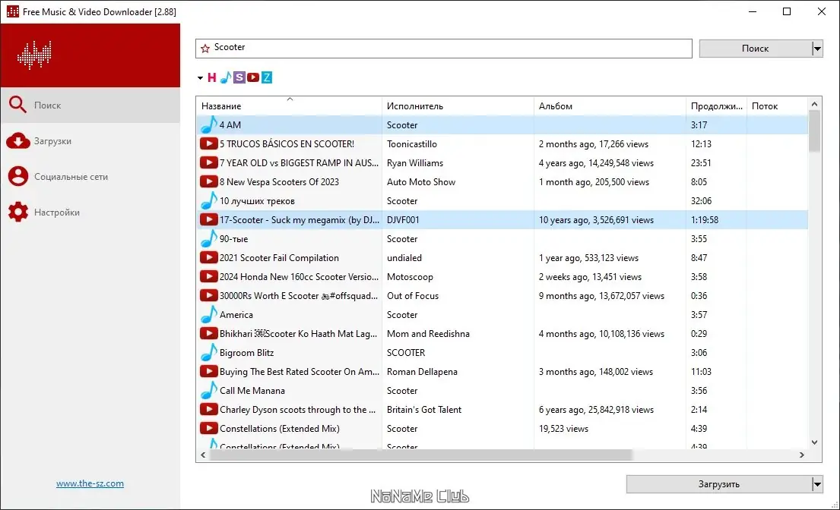
Task: Click the "H" source filter icon
Action: point(212,77)
